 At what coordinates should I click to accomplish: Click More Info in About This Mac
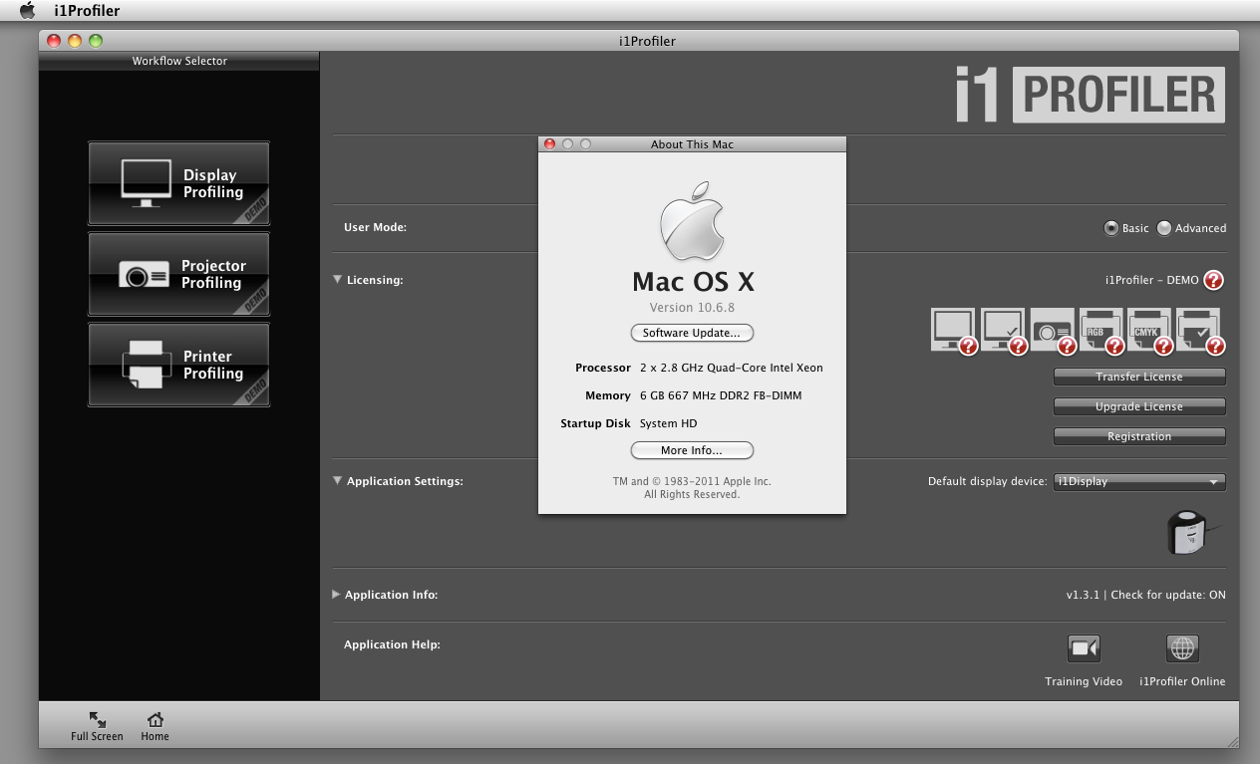[692, 450]
